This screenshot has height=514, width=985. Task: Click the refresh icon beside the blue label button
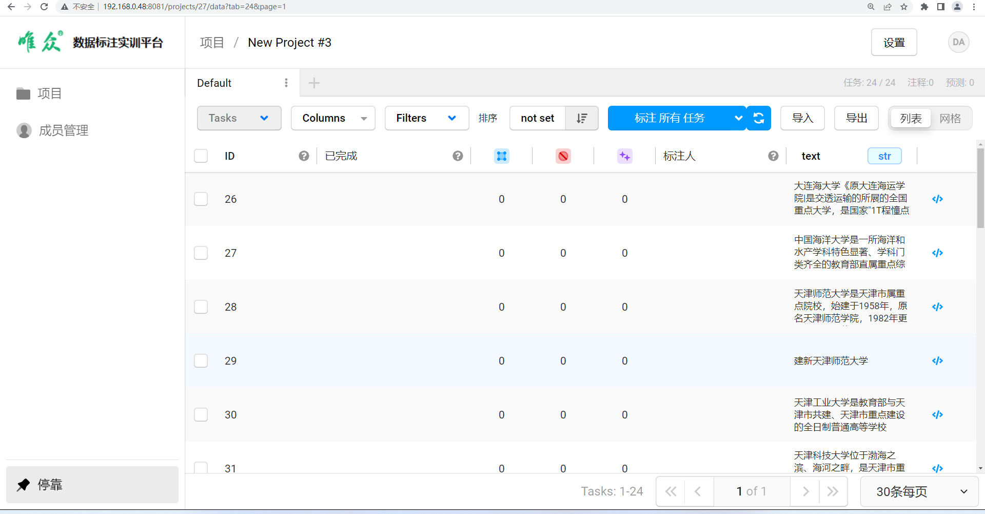(759, 118)
